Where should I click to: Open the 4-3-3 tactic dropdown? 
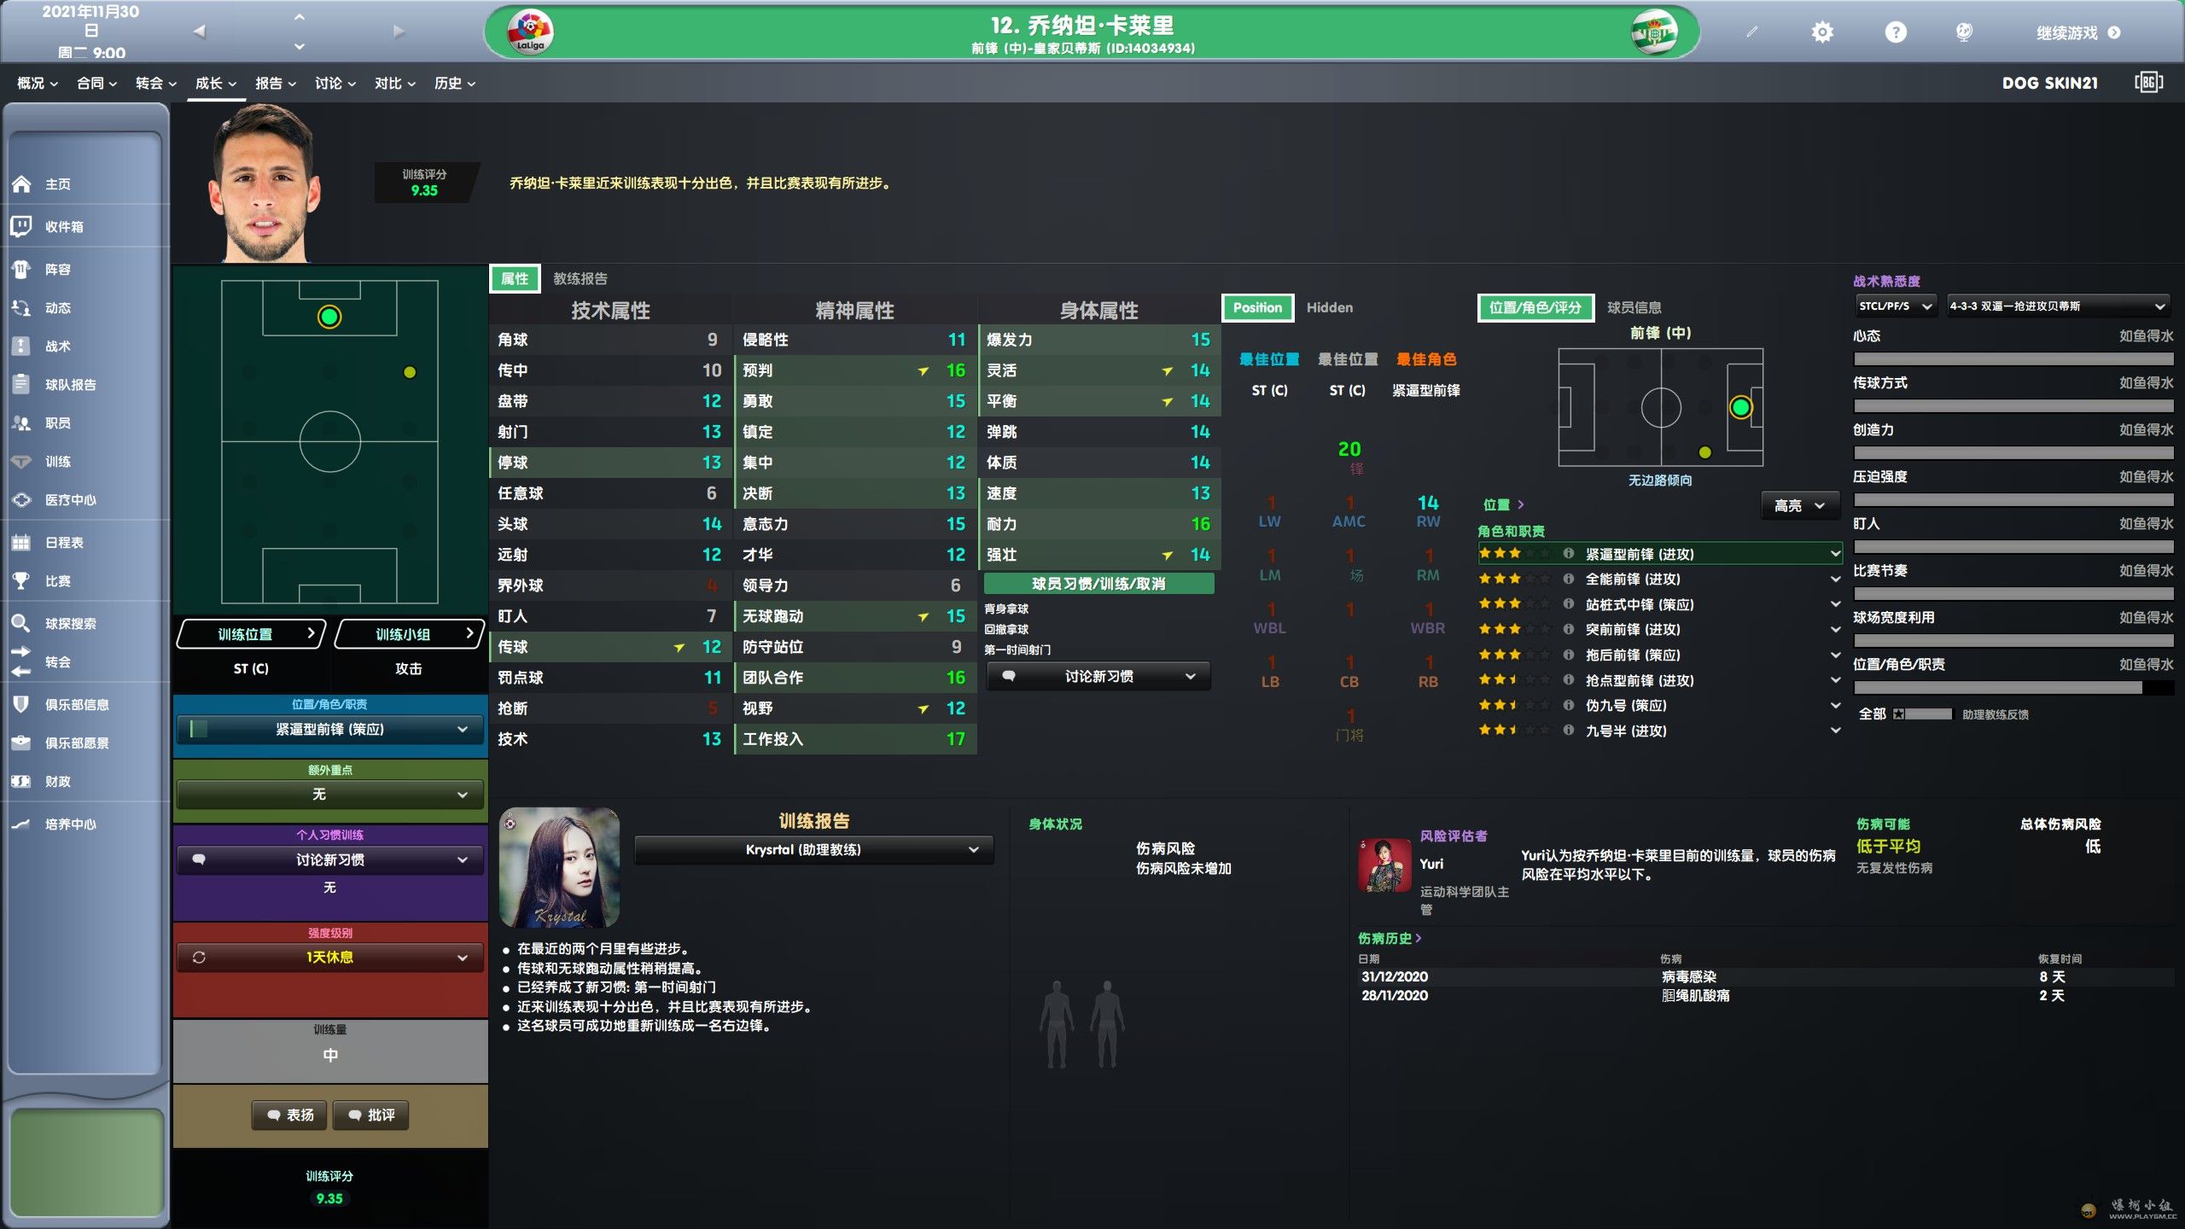[x=2057, y=306]
